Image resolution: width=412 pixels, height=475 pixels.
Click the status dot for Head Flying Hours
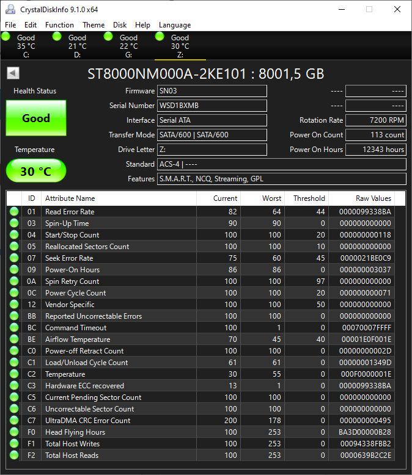tap(14, 432)
